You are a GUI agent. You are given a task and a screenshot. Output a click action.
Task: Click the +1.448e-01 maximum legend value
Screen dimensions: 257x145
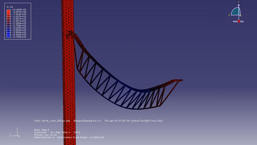(x=19, y=10)
